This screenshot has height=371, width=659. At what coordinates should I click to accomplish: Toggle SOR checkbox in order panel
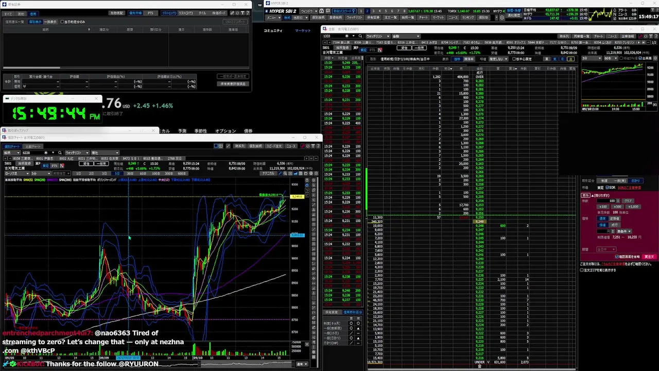pos(607,188)
